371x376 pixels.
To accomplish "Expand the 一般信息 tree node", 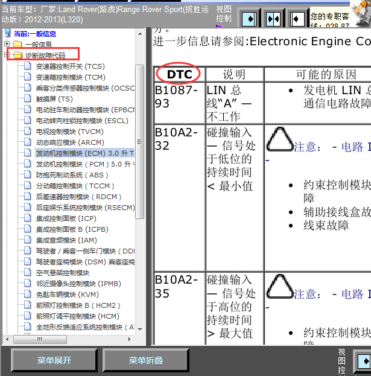I will click(7, 44).
